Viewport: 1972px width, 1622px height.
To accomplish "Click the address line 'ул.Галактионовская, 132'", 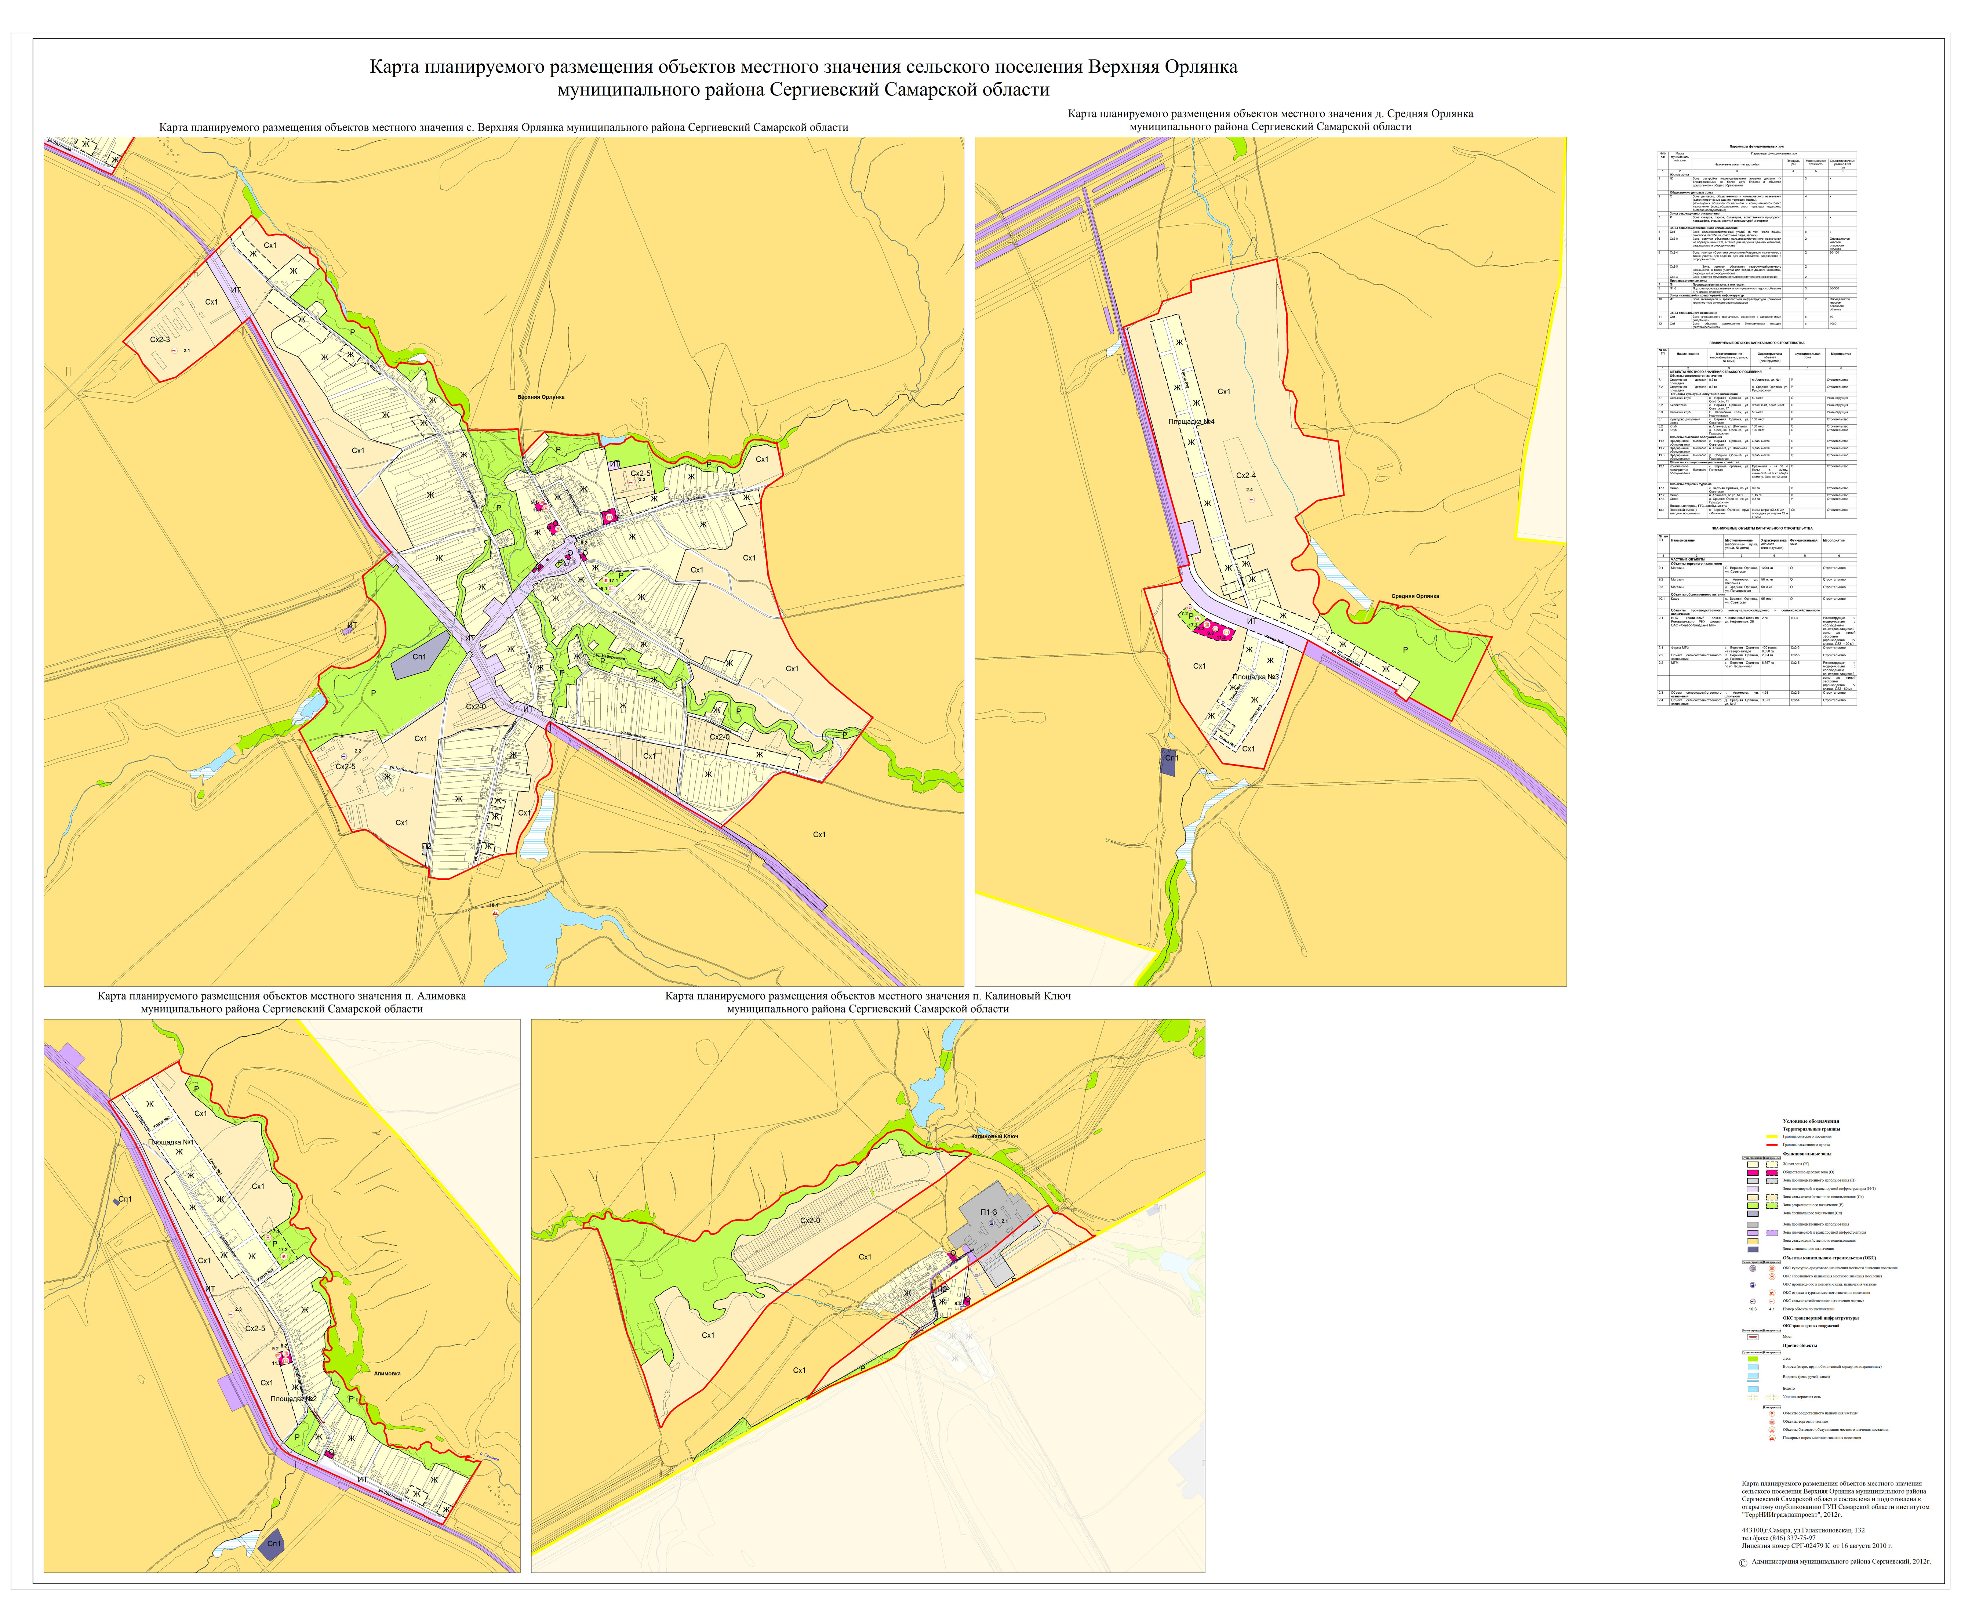I will click(1829, 1531).
